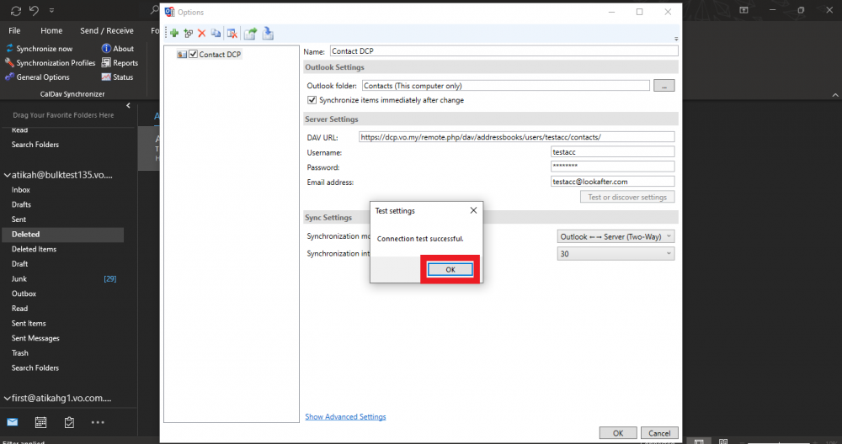
Task: Click OK in the Test settings dialog
Action: (450, 269)
